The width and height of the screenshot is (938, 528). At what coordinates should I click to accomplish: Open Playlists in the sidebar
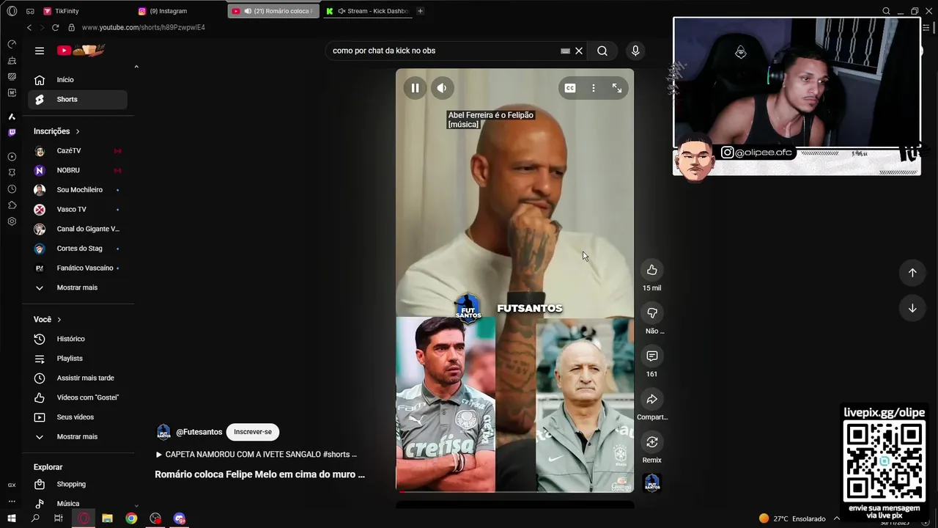(77, 359)
